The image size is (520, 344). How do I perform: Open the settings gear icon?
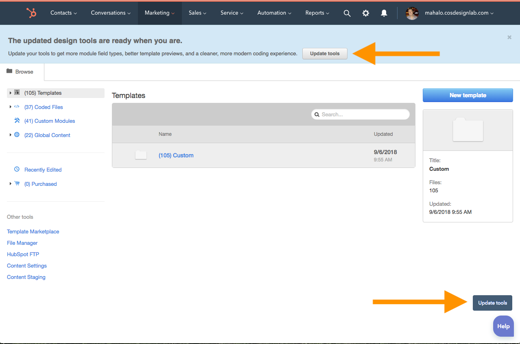click(366, 13)
